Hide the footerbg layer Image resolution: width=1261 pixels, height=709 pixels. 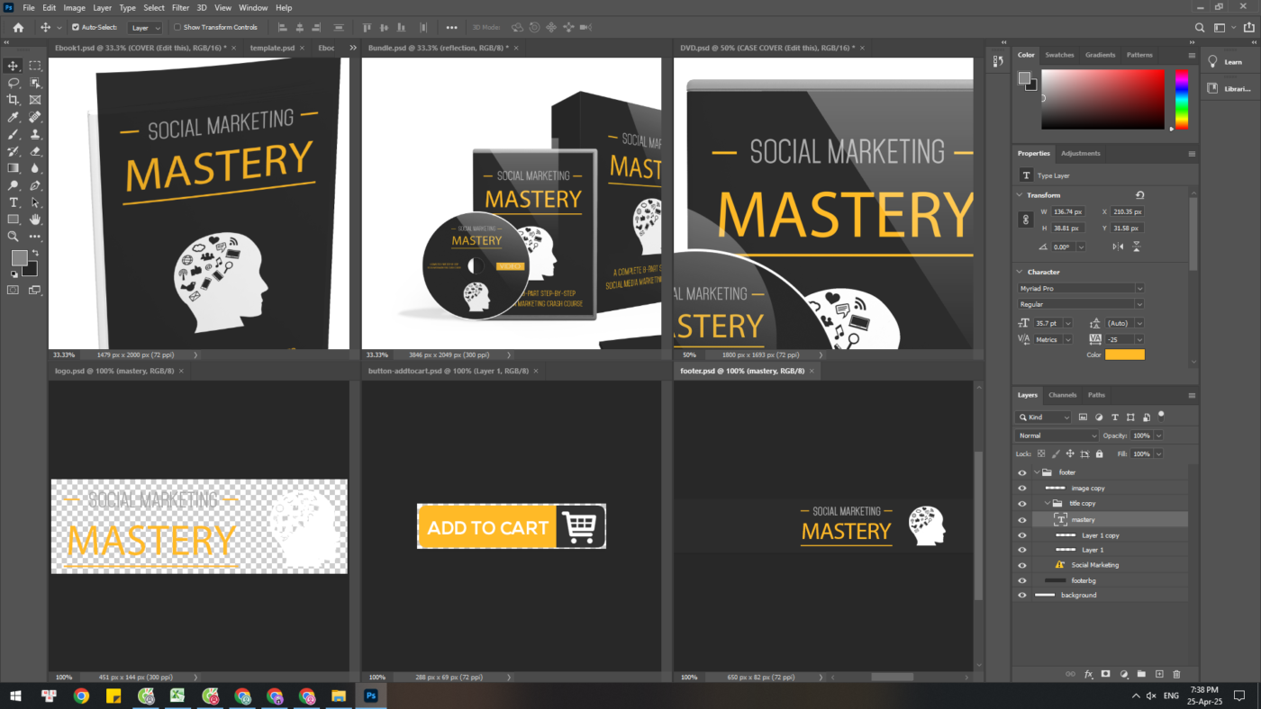click(1021, 580)
